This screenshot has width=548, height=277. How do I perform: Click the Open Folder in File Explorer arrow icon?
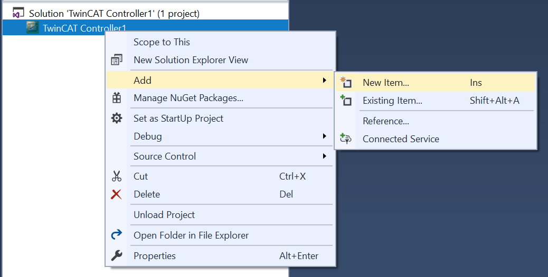pyautogui.click(x=117, y=235)
